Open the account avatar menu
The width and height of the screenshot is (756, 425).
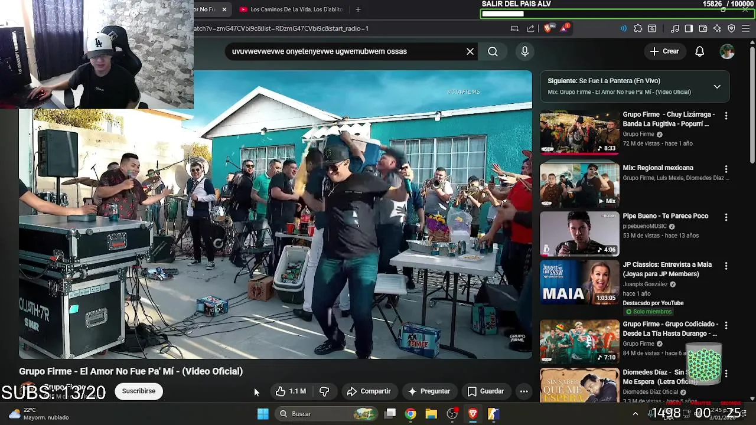coord(727,51)
